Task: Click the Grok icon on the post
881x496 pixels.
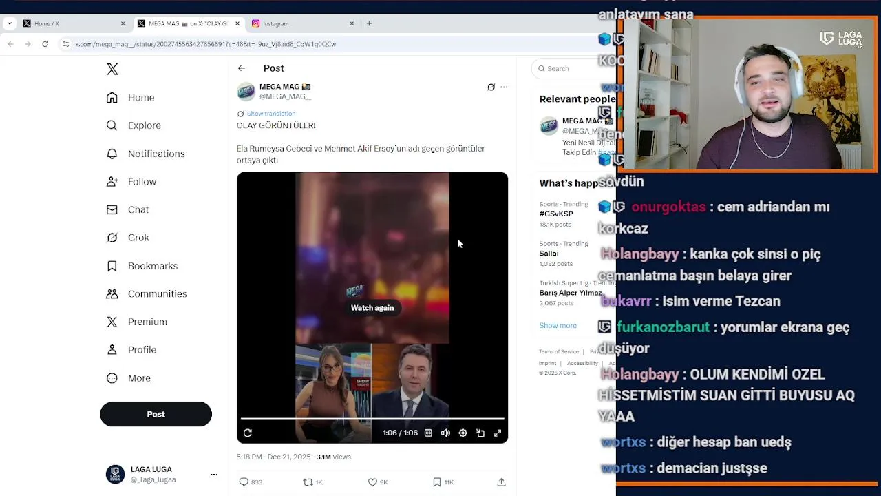Action: coord(491,87)
